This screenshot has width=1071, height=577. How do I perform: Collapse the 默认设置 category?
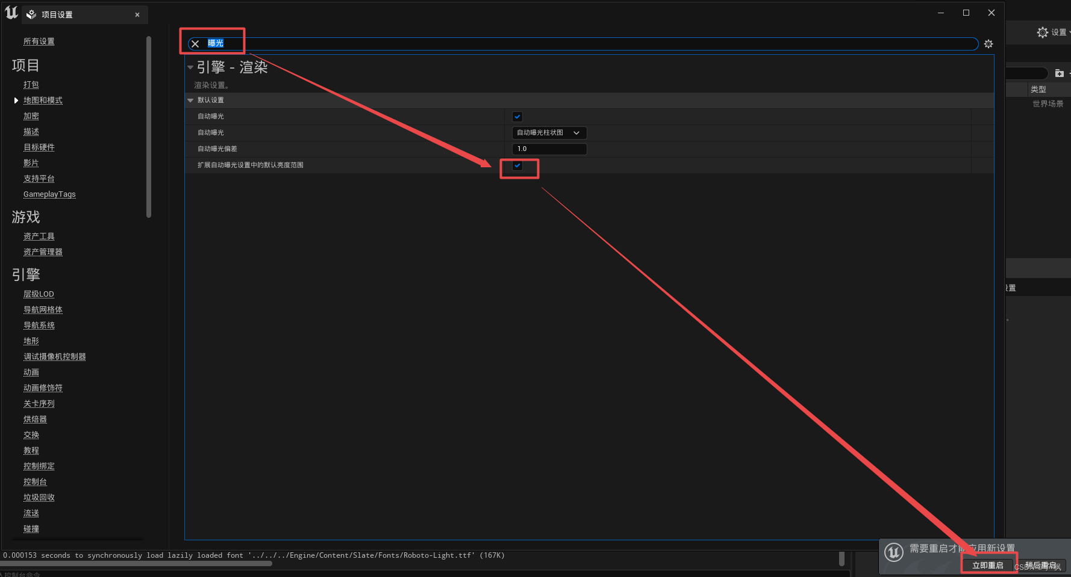tap(190, 100)
